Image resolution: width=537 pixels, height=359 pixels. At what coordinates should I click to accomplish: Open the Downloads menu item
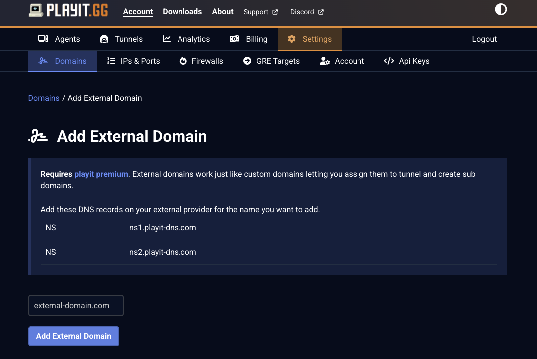pos(182,11)
